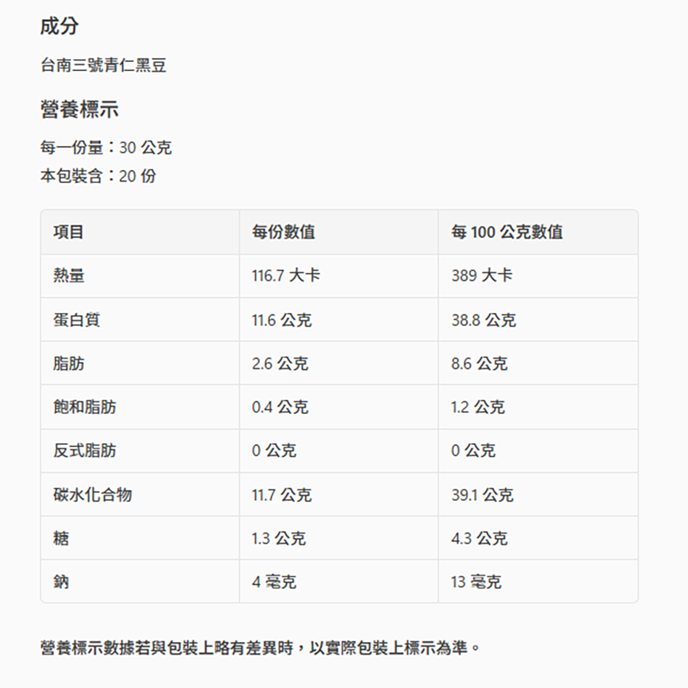The height and width of the screenshot is (688, 688).
Task: Click the 飽和脂肪 row label
Action: [85, 407]
